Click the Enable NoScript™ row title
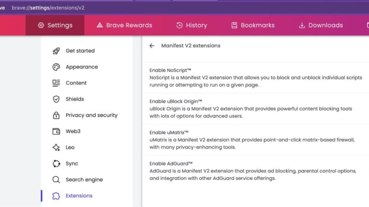369x207 pixels. pyautogui.click(x=170, y=70)
